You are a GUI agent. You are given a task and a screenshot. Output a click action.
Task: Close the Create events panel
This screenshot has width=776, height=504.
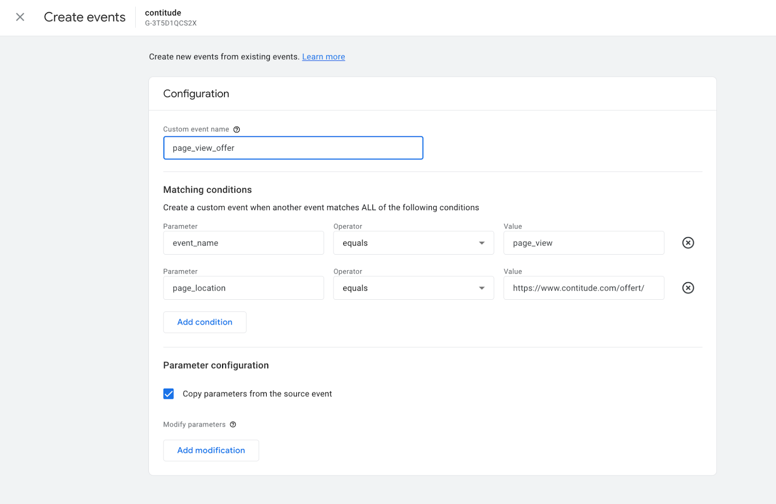[x=20, y=17]
